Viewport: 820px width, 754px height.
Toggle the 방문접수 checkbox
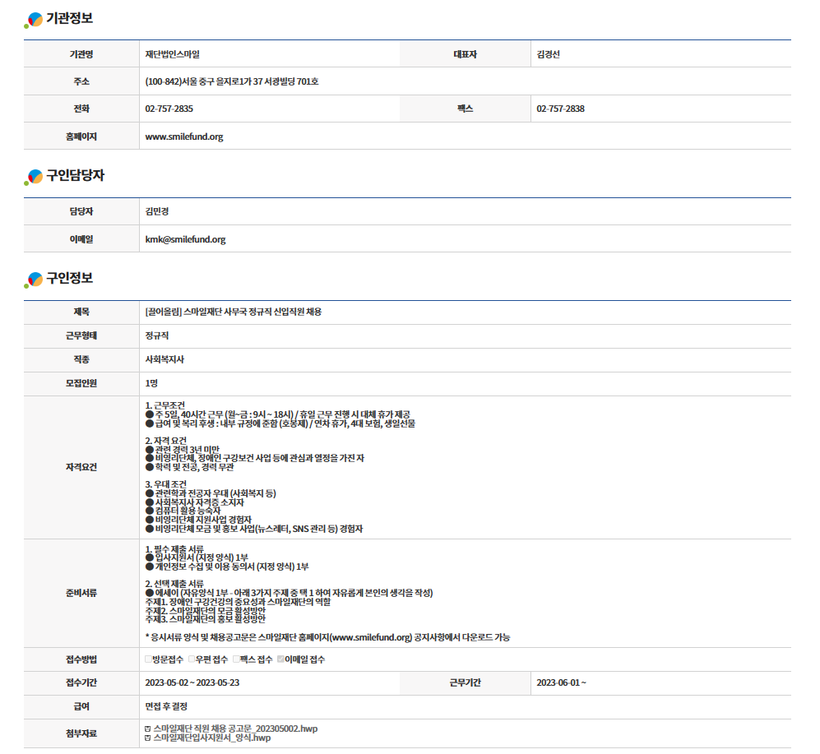coord(149,659)
